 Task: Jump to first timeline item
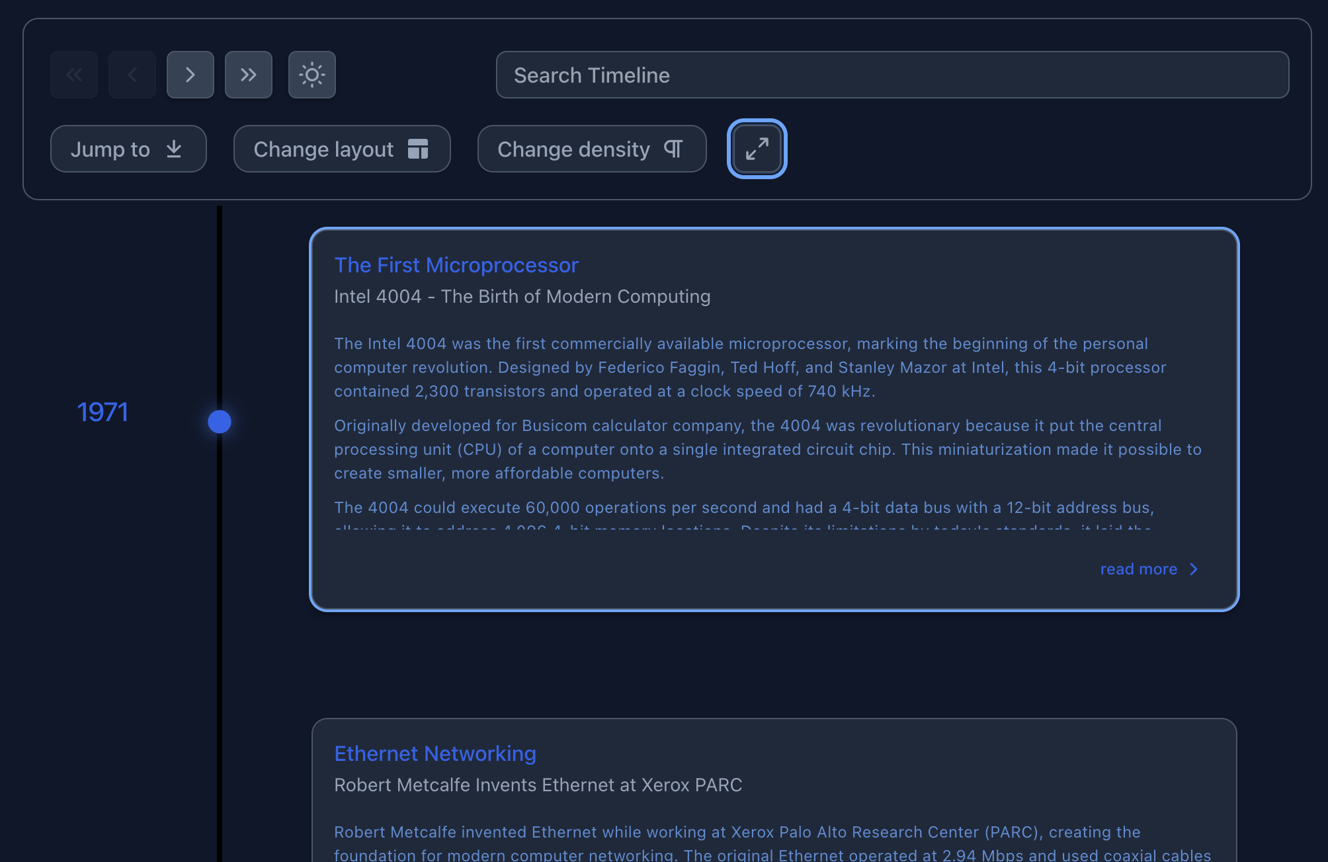click(74, 75)
